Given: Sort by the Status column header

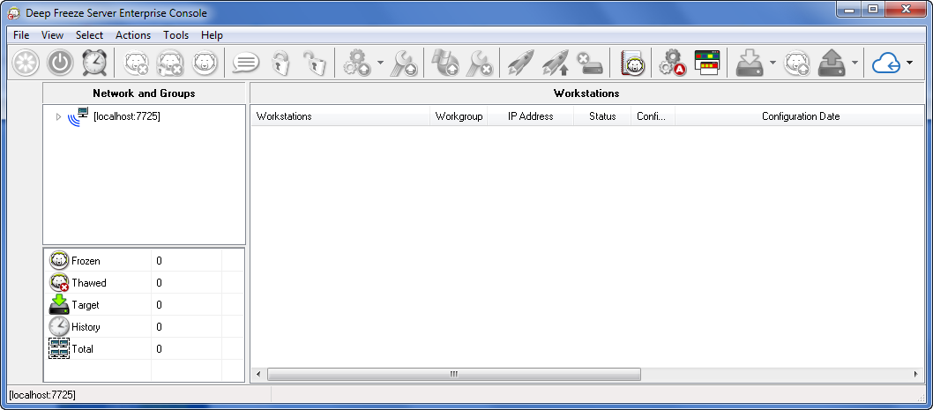Looking at the screenshot, I should tap(602, 116).
